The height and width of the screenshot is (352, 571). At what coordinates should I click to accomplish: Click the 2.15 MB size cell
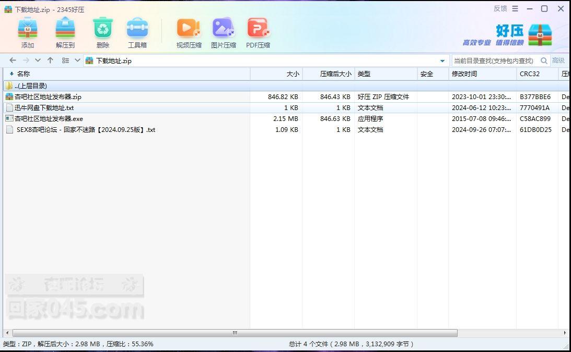pos(285,118)
